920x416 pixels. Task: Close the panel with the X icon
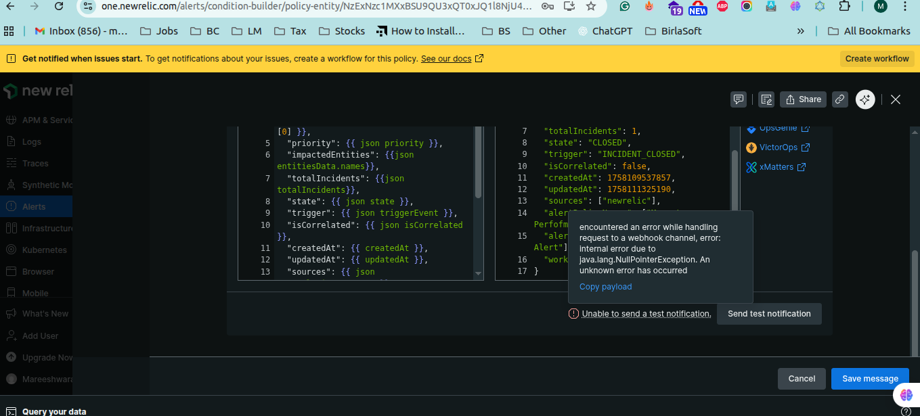[896, 99]
